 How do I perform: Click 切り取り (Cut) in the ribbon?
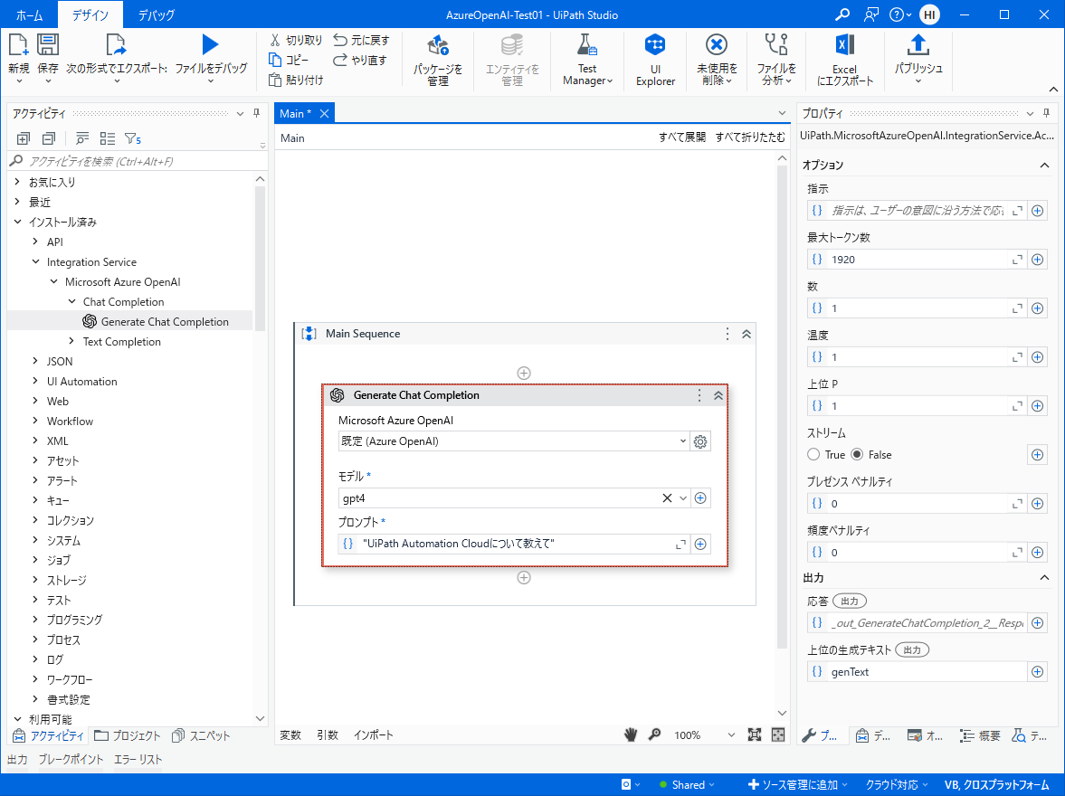(296, 40)
